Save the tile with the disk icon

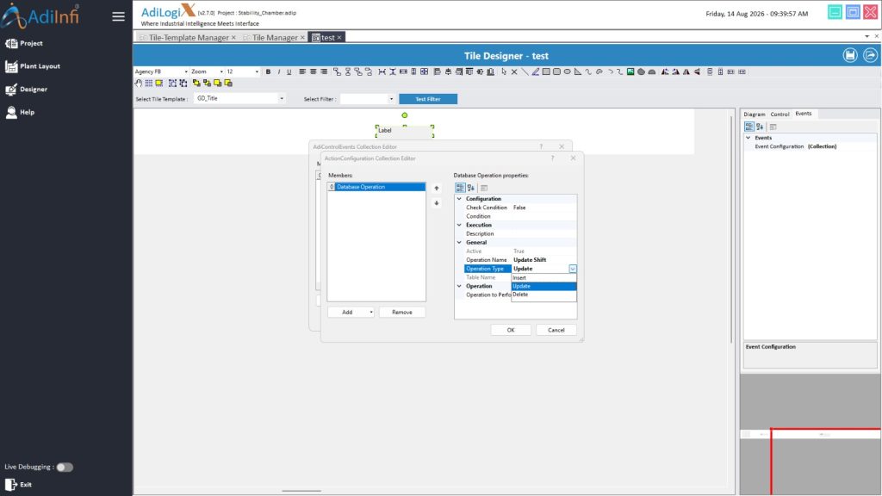click(850, 55)
